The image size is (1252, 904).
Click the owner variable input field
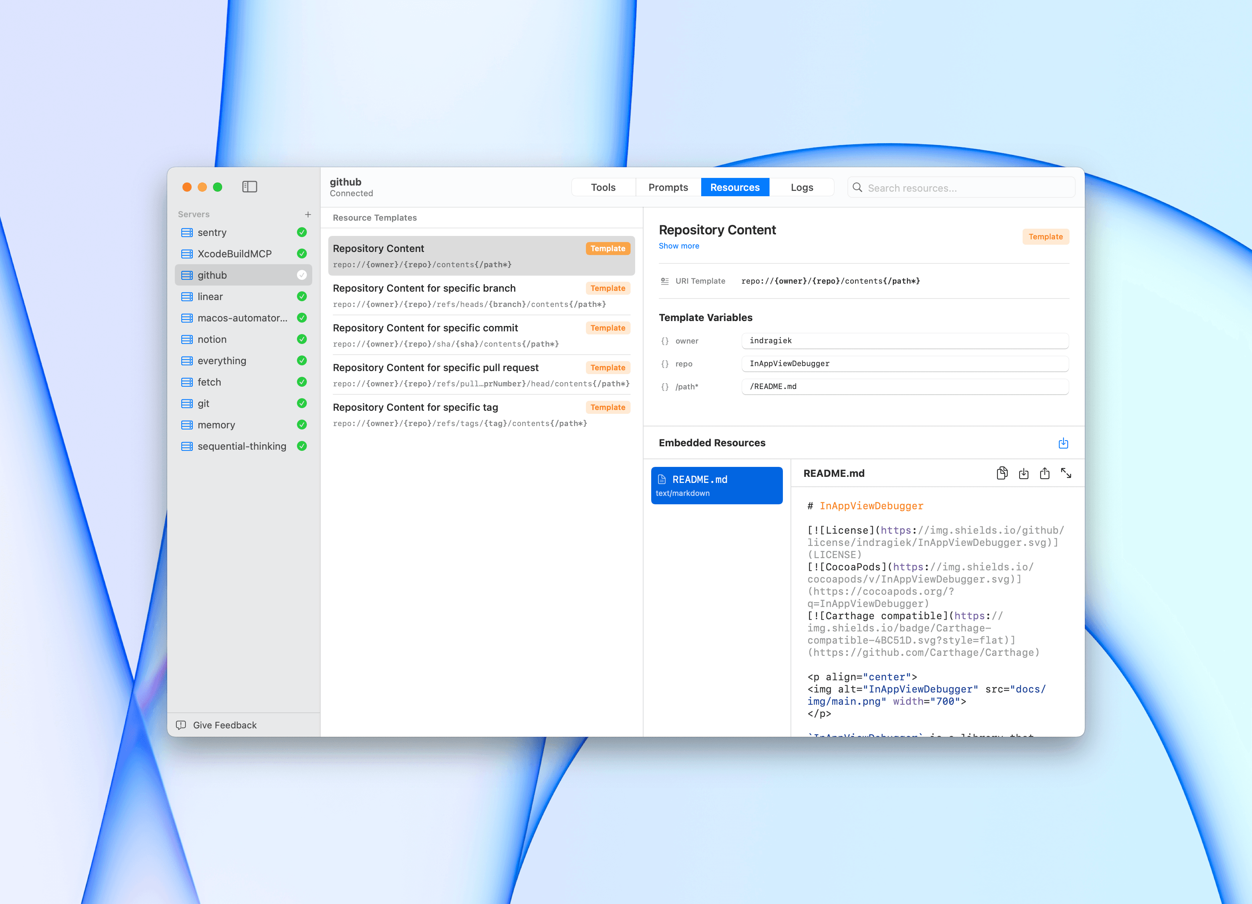[904, 341]
